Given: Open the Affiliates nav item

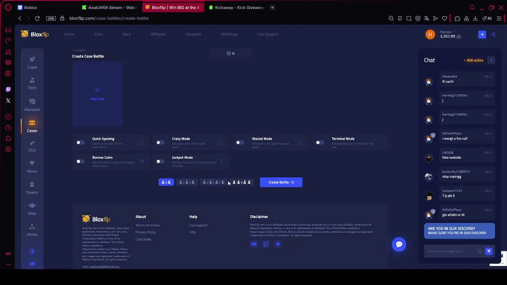Looking at the screenshot, I should [158, 34].
